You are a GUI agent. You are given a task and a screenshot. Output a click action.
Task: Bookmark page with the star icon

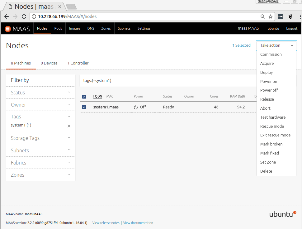pos(271,17)
